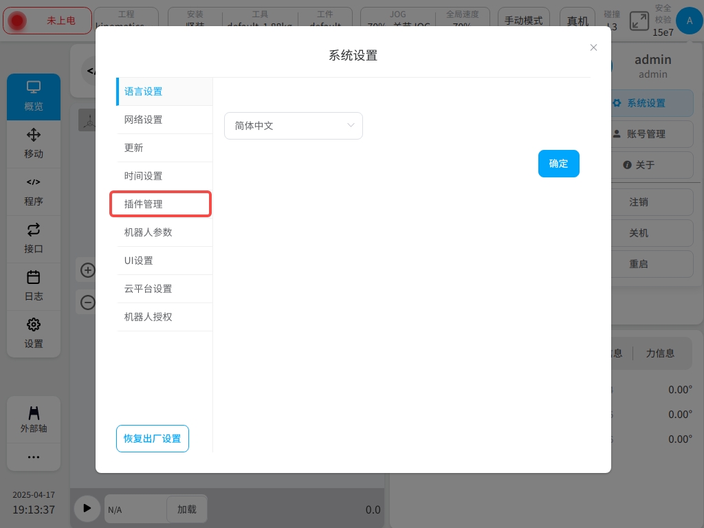Open the three-dots more menu in sidebar

(34, 457)
